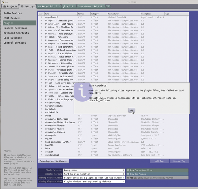Click the plus button to add a tab
The height and width of the screenshot is (189, 198).
[108, 7]
